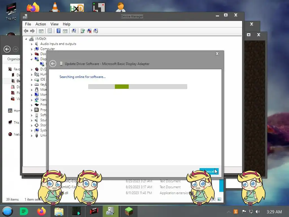The height and width of the screenshot is (217, 289).
Task: Open File Explorer from the taskbar
Action: pyautogui.click(x=59, y=211)
